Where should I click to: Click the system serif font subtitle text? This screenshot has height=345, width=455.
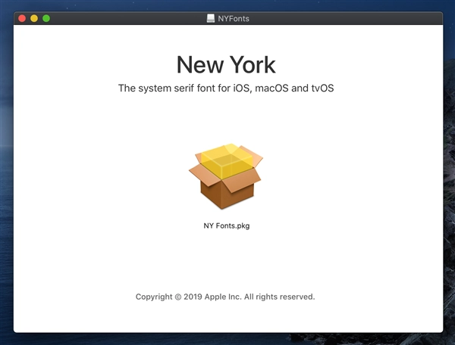point(226,88)
